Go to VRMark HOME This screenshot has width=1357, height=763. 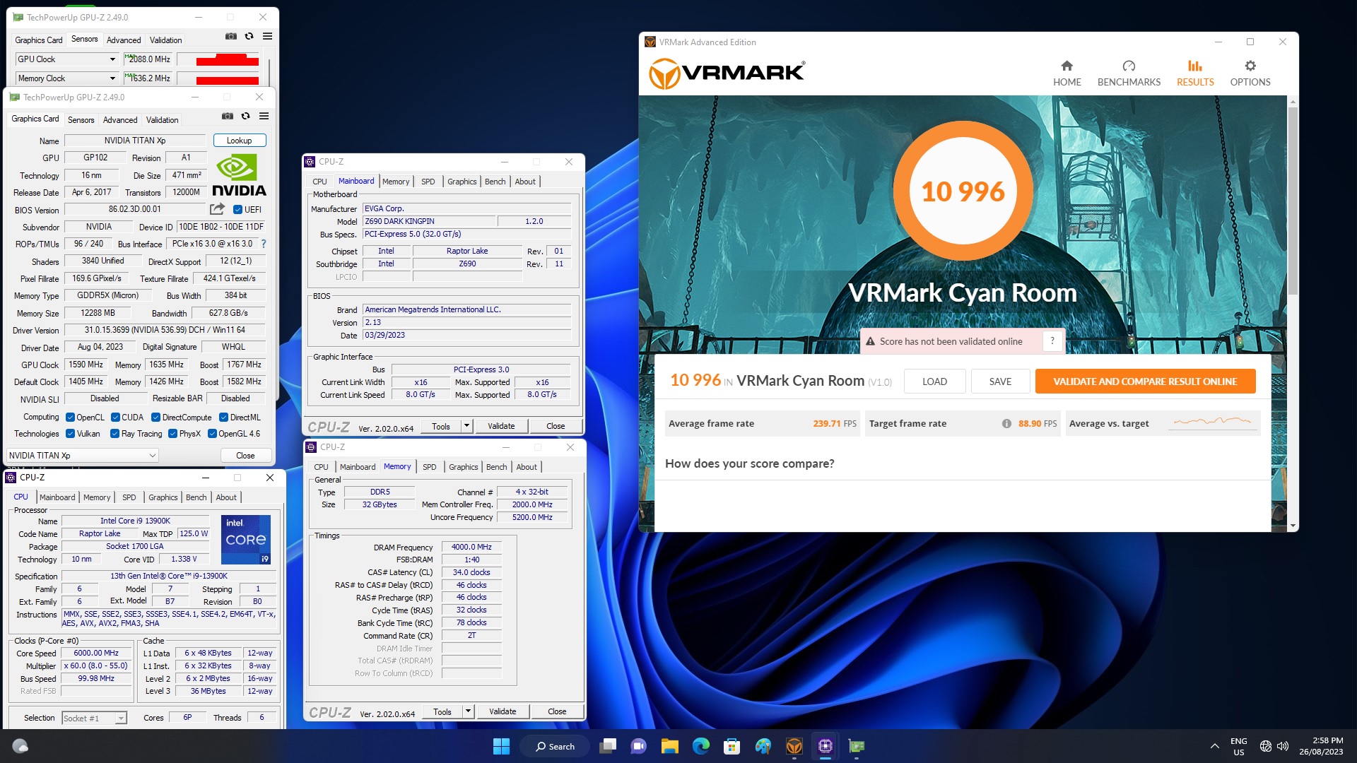click(1067, 73)
